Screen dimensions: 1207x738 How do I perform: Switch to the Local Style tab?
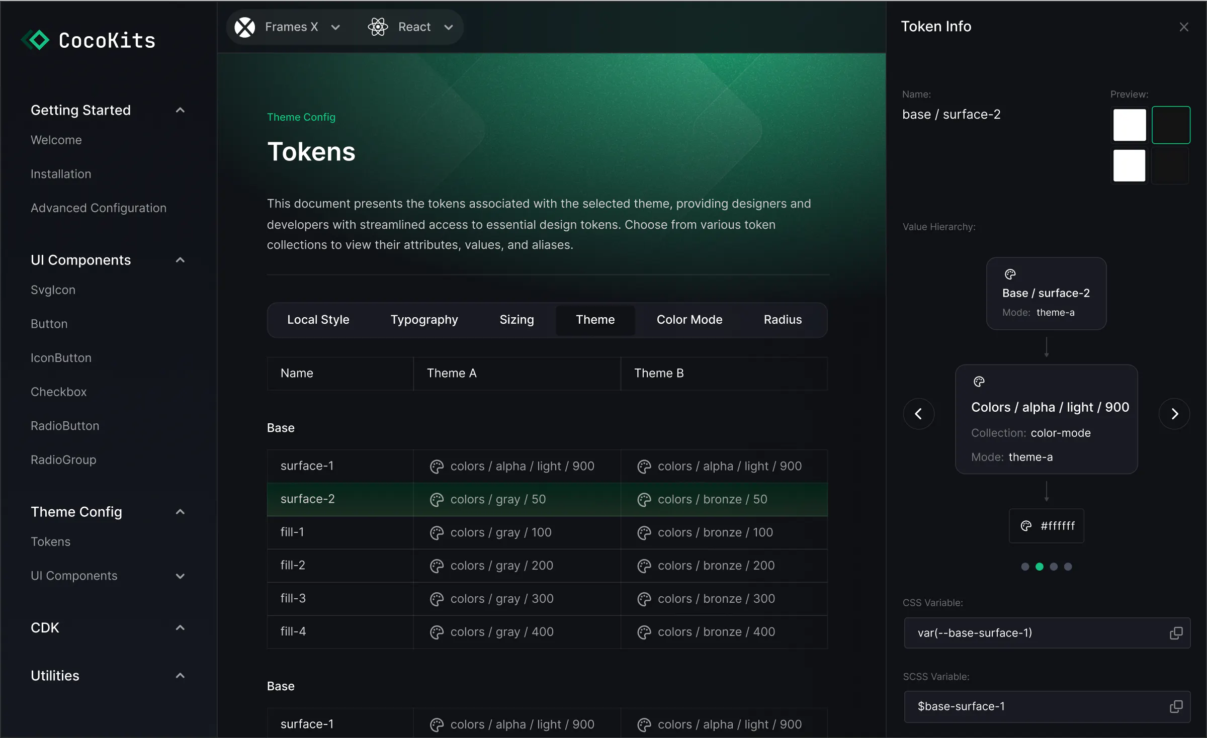pyautogui.click(x=318, y=320)
